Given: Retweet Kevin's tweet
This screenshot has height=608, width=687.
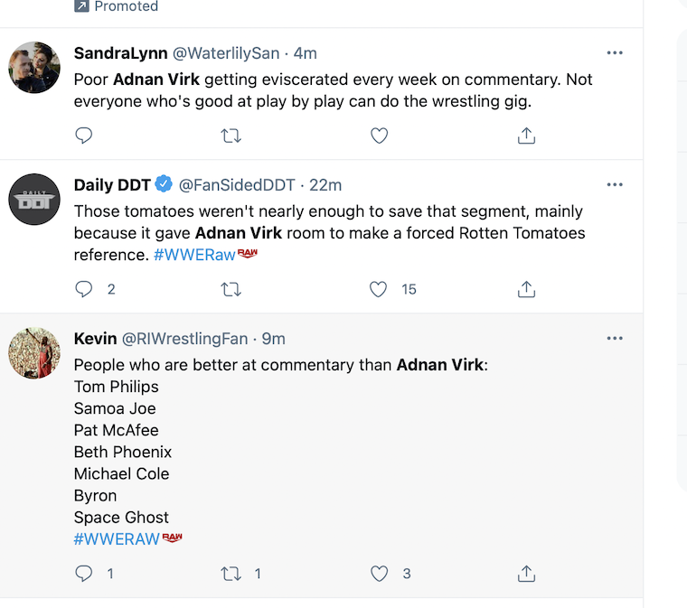Looking at the screenshot, I should pos(231,573).
